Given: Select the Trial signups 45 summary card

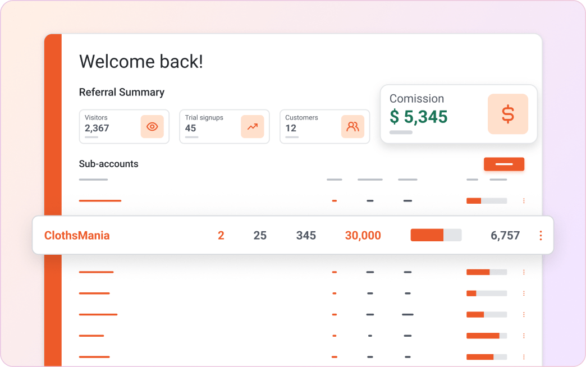Looking at the screenshot, I should 224,126.
